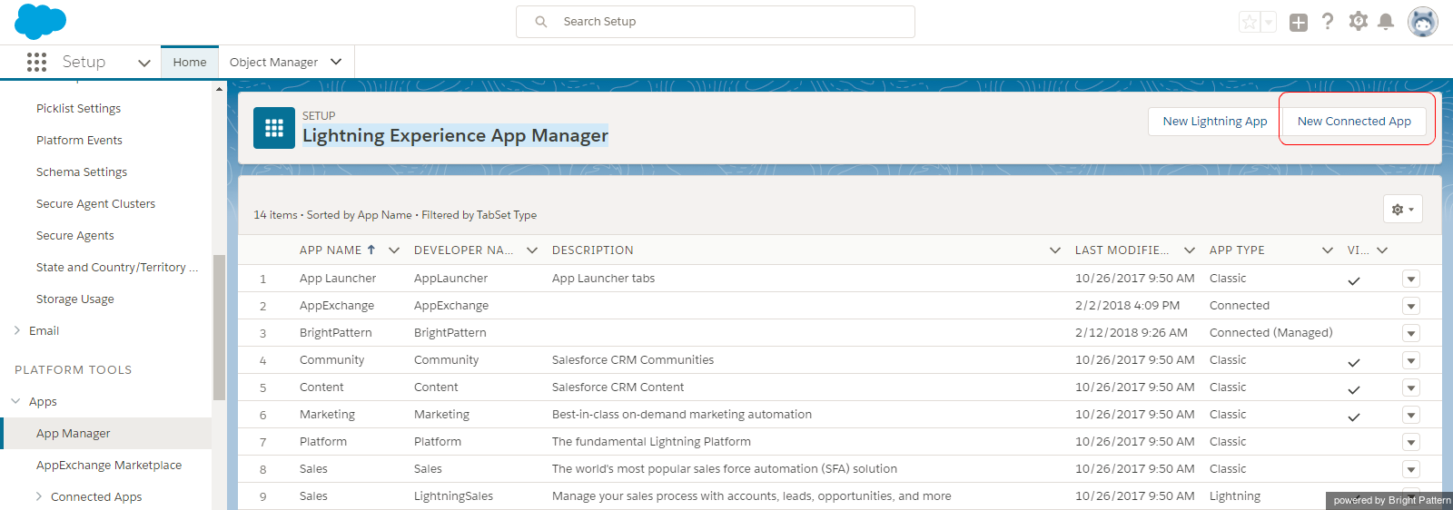Open the App Launcher grid icon
Viewport: 1453px width, 510px height.
36,62
